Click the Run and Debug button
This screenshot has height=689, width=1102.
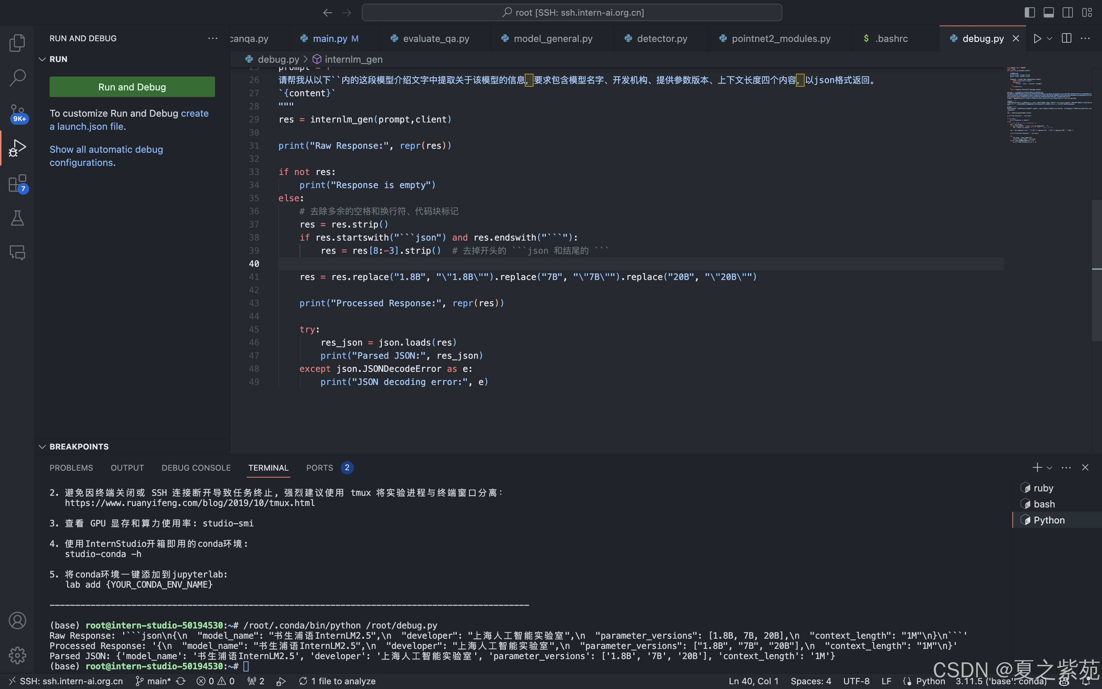132,87
